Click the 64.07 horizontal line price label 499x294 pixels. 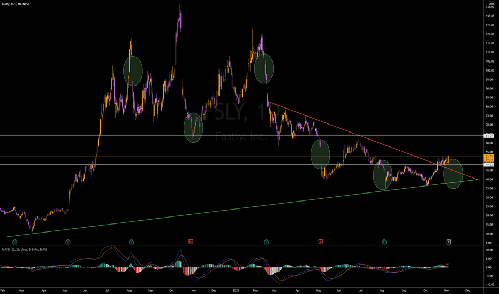[489, 136]
